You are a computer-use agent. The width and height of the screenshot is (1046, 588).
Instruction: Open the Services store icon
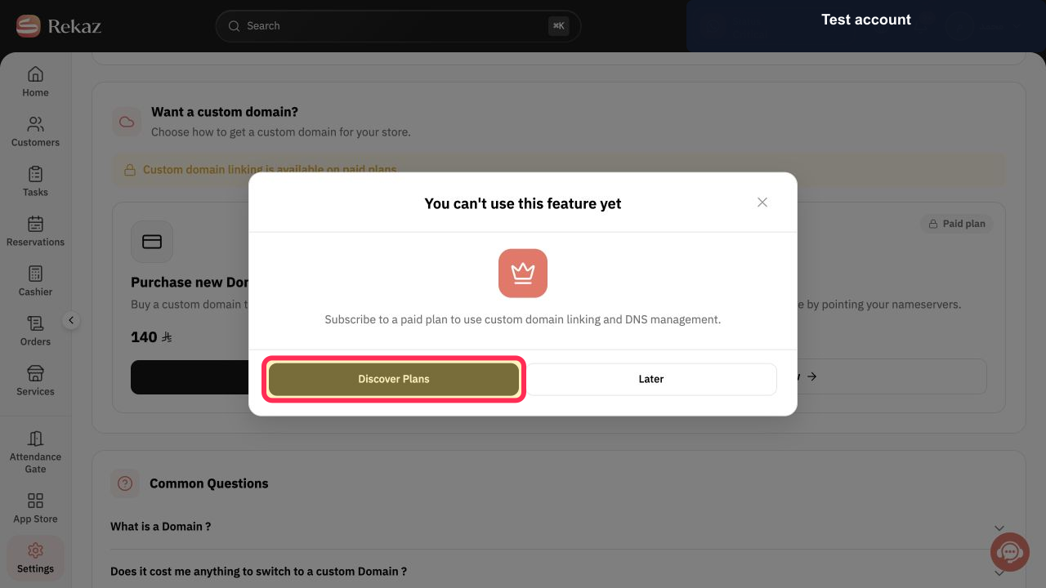(x=35, y=373)
